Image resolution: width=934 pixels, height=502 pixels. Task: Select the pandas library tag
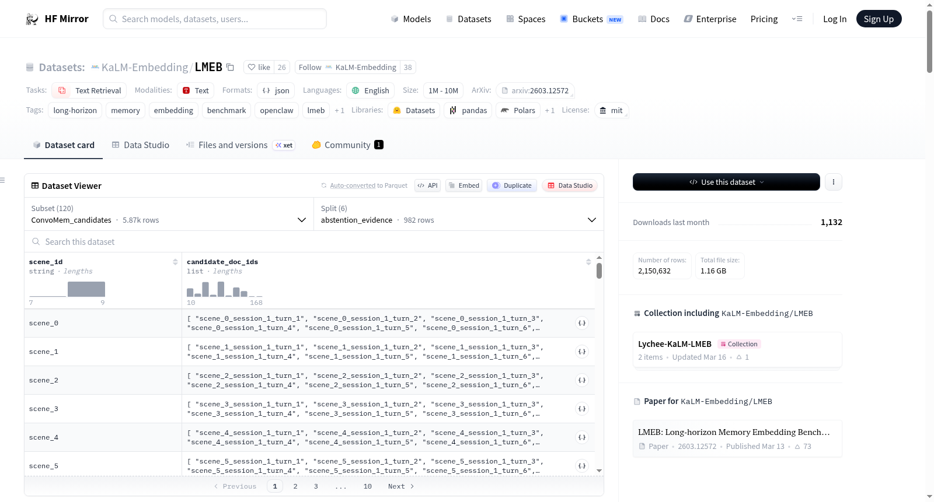(x=468, y=110)
